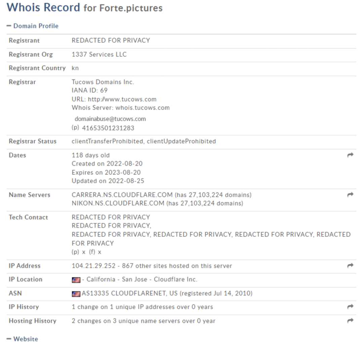
Task: Click the Whois Record page heading
Action: (x=43, y=7)
